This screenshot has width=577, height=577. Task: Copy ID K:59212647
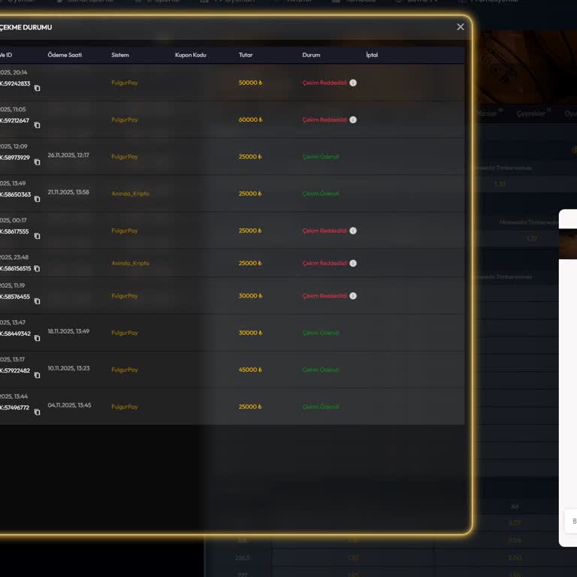pyautogui.click(x=37, y=125)
